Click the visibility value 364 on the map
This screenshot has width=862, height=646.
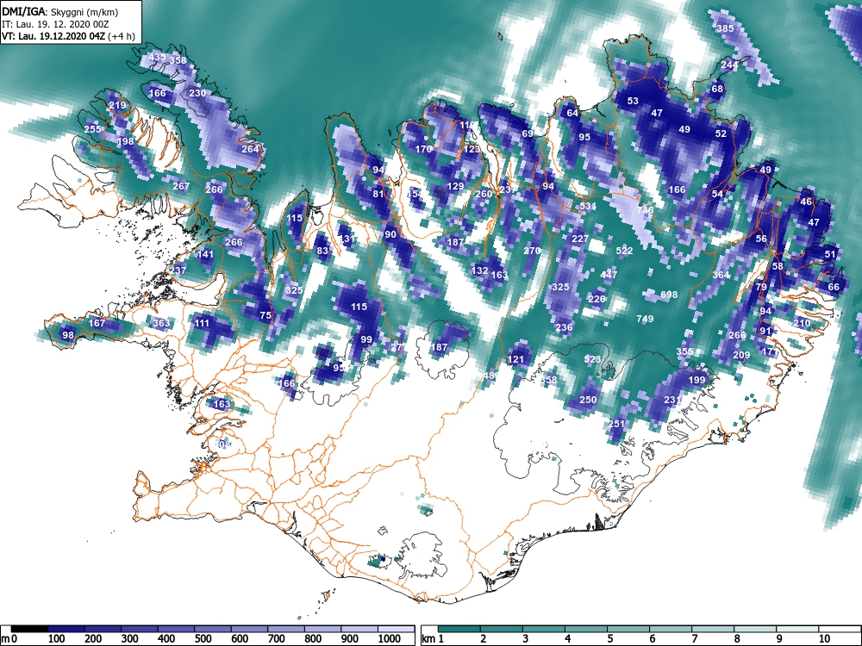click(721, 275)
